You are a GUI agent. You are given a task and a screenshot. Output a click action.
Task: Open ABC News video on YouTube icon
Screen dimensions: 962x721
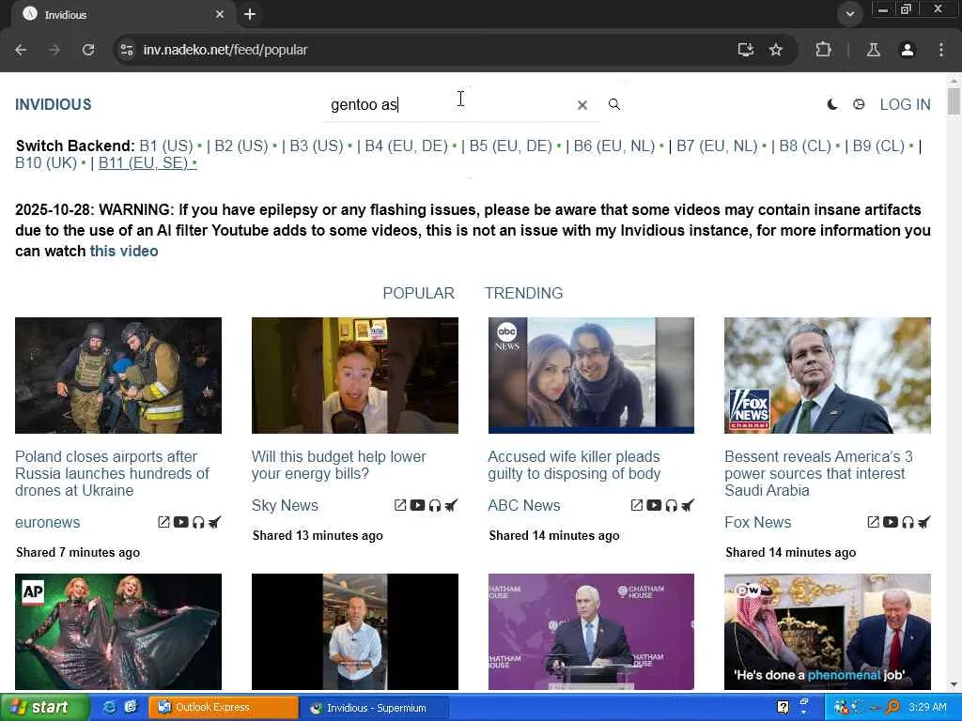[654, 505]
